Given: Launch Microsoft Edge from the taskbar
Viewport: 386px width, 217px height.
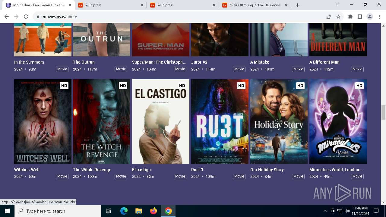Looking at the screenshot, I should point(124,211).
